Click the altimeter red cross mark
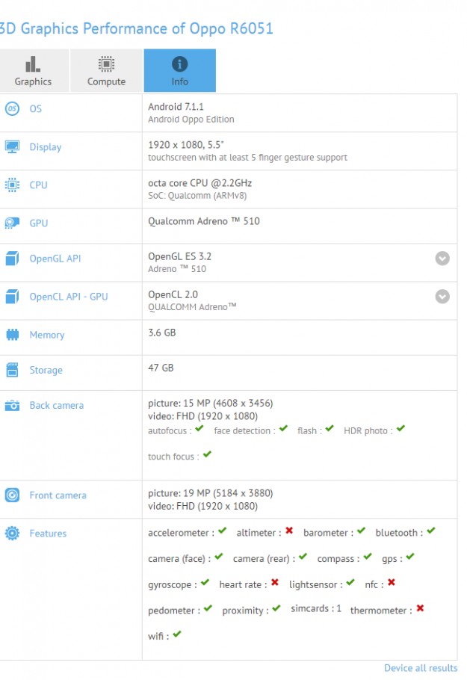The height and width of the screenshot is (680, 467). (x=289, y=531)
